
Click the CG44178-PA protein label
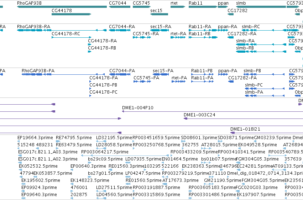coord(104,78)
